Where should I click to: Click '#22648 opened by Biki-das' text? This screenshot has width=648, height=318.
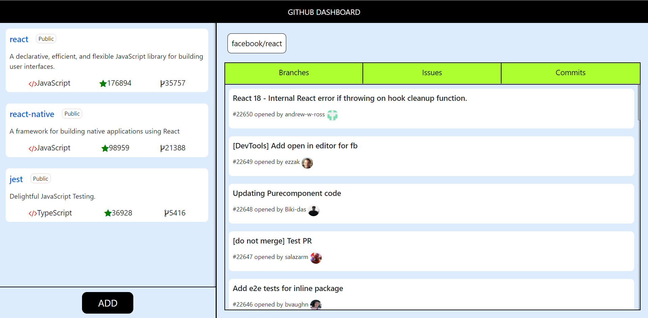click(x=269, y=209)
